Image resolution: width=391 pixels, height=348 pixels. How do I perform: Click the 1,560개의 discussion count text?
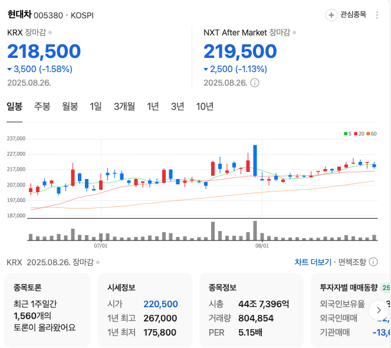coord(32,316)
